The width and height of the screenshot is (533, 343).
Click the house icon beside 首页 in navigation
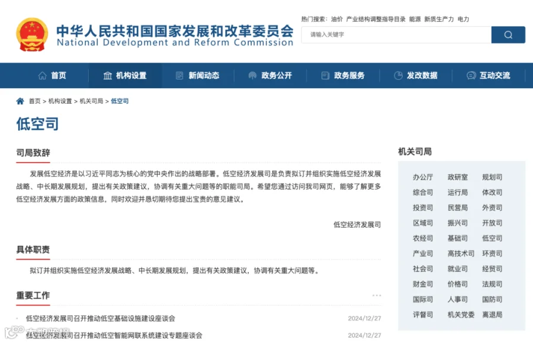42,75
